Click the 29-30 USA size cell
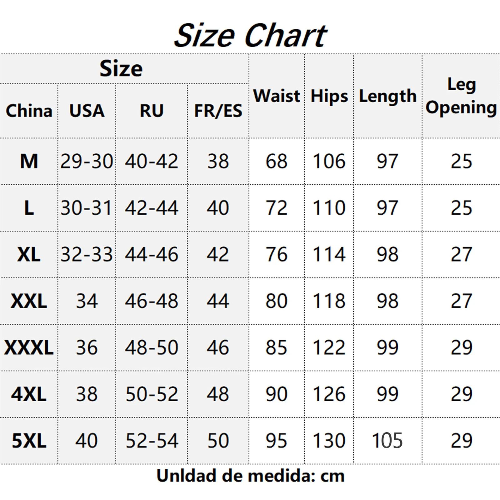The height and width of the screenshot is (500, 500). 87,161
